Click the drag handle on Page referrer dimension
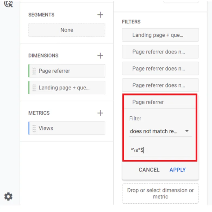 pyautogui.click(x=34, y=71)
